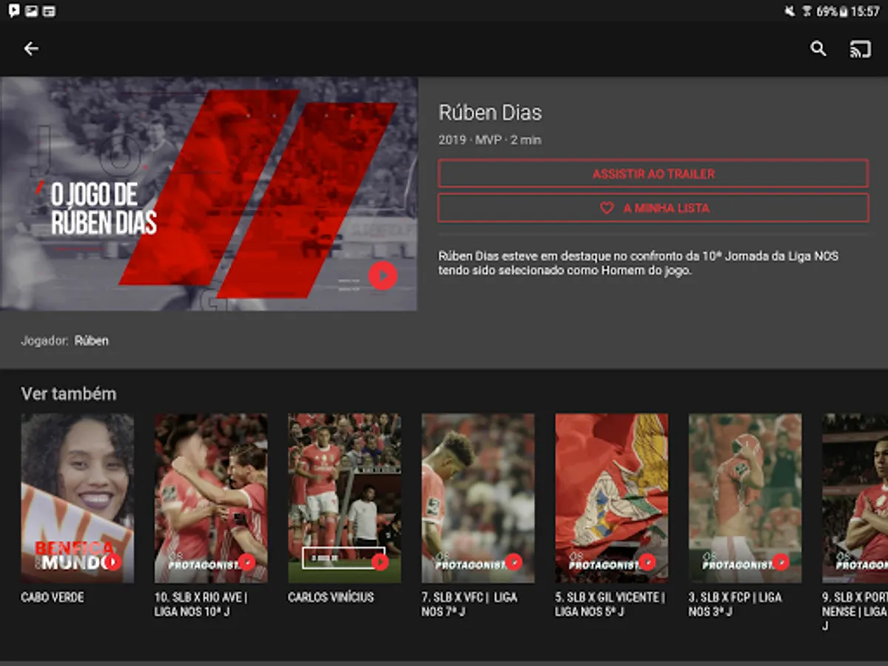Play icon on SLB x VFC card

pyautogui.click(x=514, y=562)
